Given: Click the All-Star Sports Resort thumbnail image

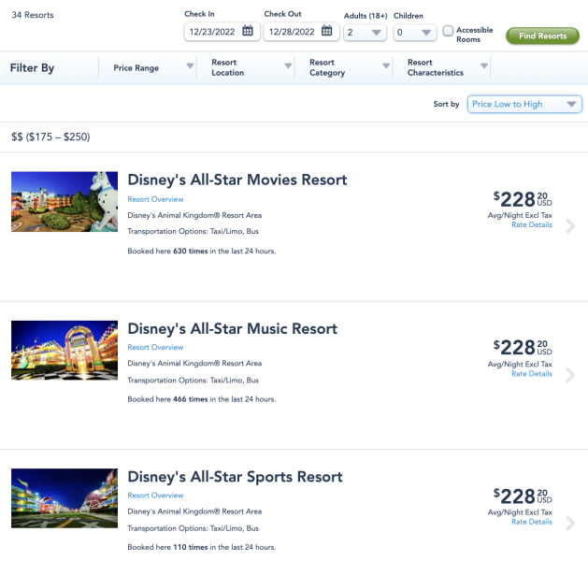Looking at the screenshot, I should pos(65,498).
